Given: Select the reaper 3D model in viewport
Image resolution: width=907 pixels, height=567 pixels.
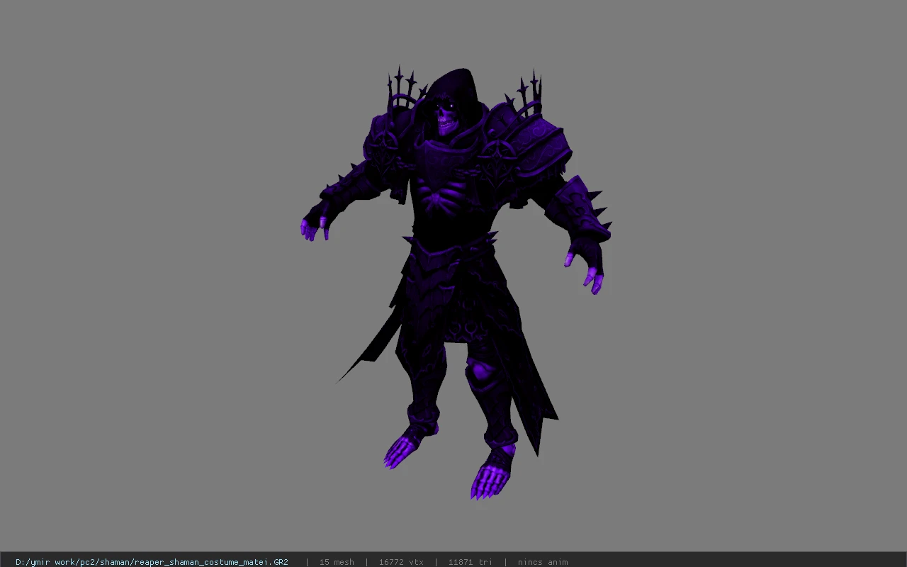Looking at the screenshot, I should (457, 283).
